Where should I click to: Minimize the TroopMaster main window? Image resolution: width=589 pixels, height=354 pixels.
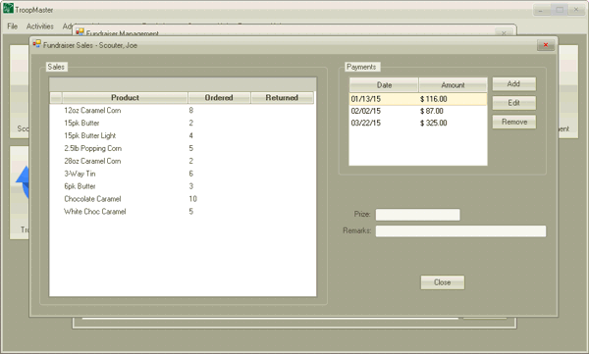pos(541,10)
